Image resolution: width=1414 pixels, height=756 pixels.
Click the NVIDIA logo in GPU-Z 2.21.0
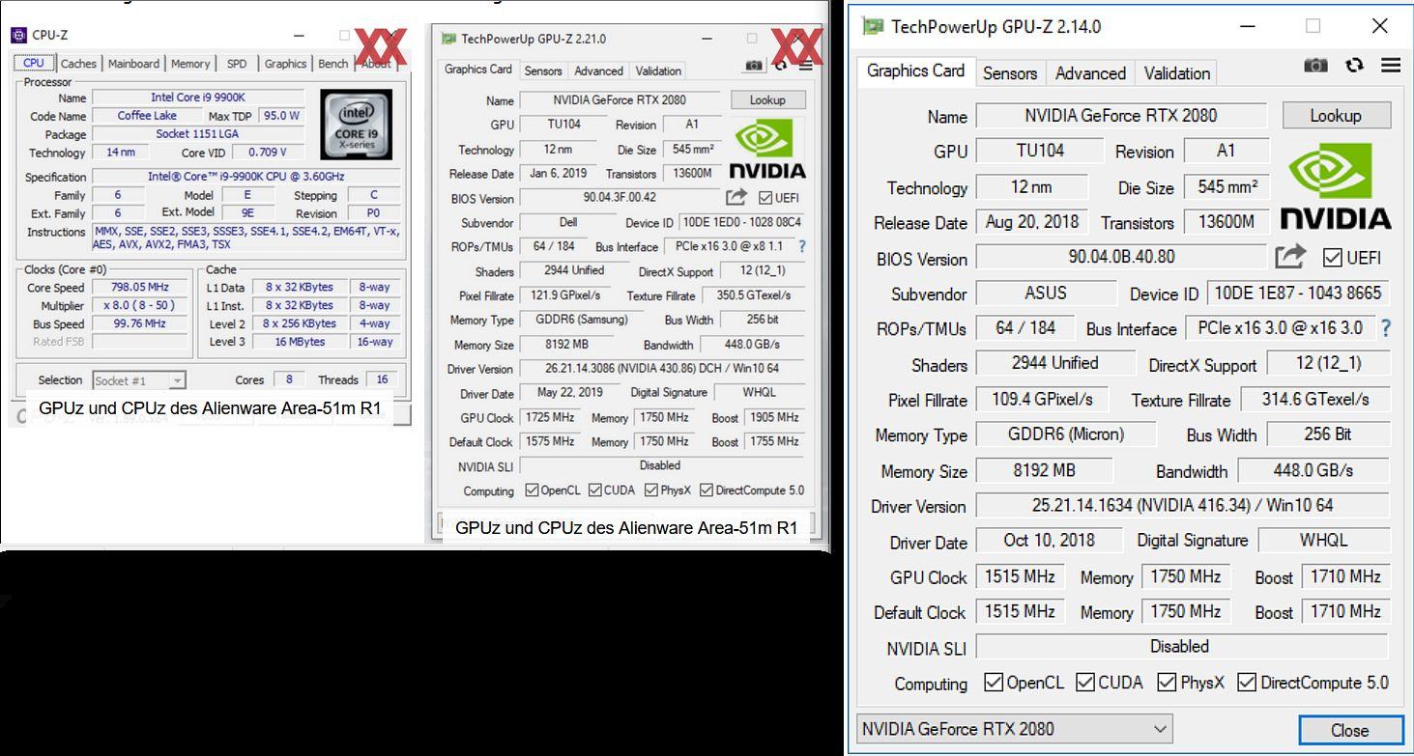tap(766, 148)
